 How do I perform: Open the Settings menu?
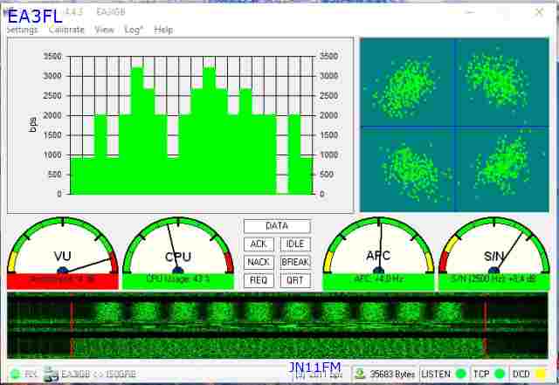pyautogui.click(x=22, y=30)
